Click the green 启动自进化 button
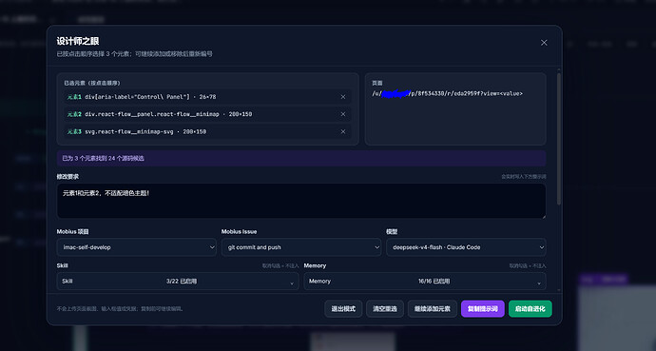 pos(531,309)
